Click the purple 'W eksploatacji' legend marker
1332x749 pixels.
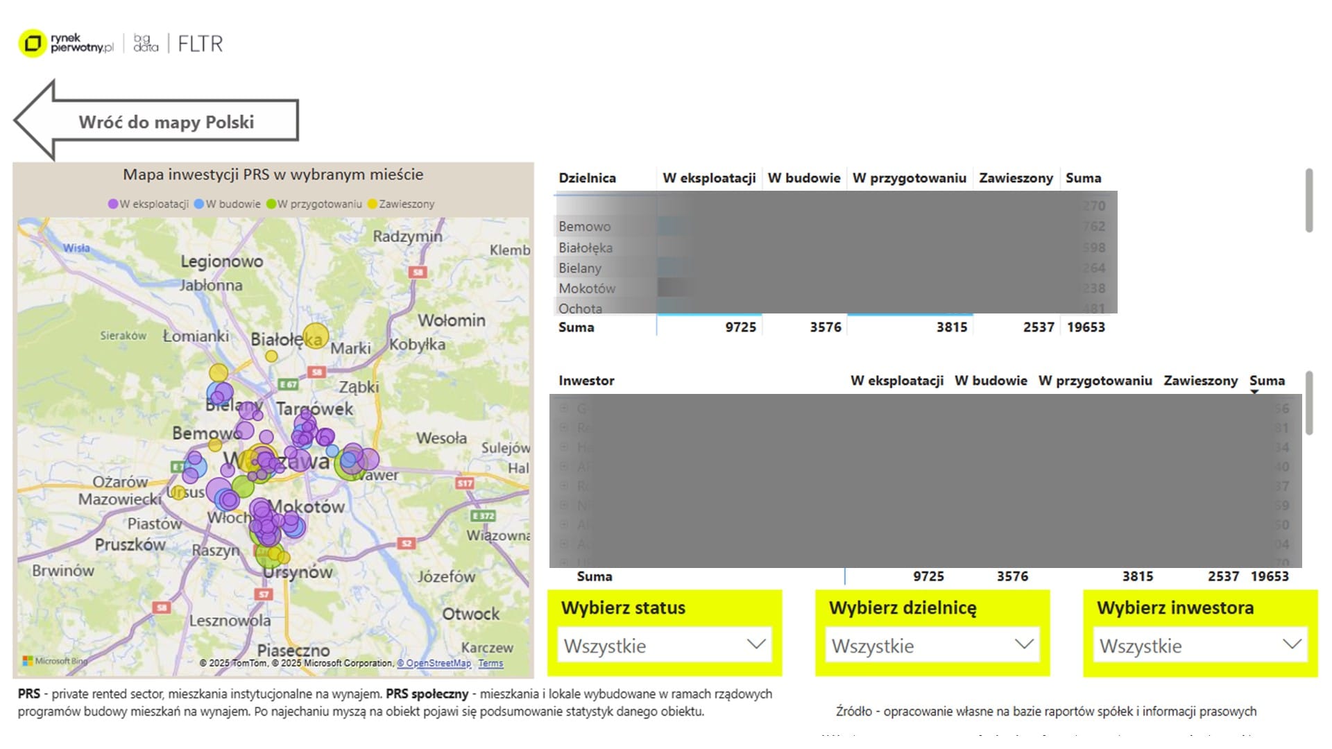point(112,204)
